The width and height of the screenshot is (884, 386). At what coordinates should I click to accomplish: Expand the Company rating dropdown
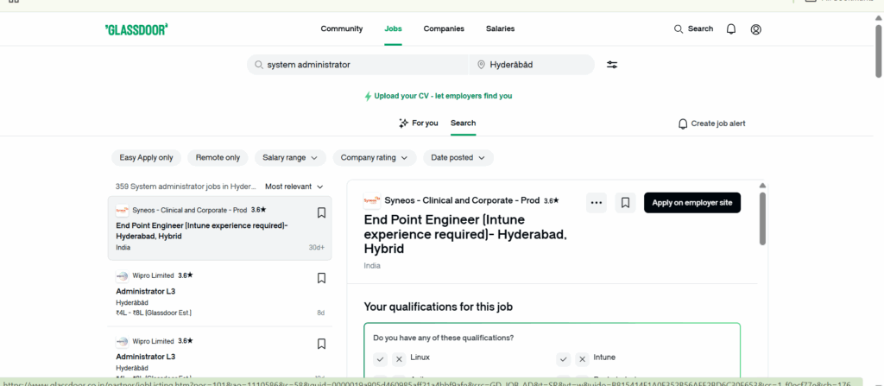[x=375, y=158]
